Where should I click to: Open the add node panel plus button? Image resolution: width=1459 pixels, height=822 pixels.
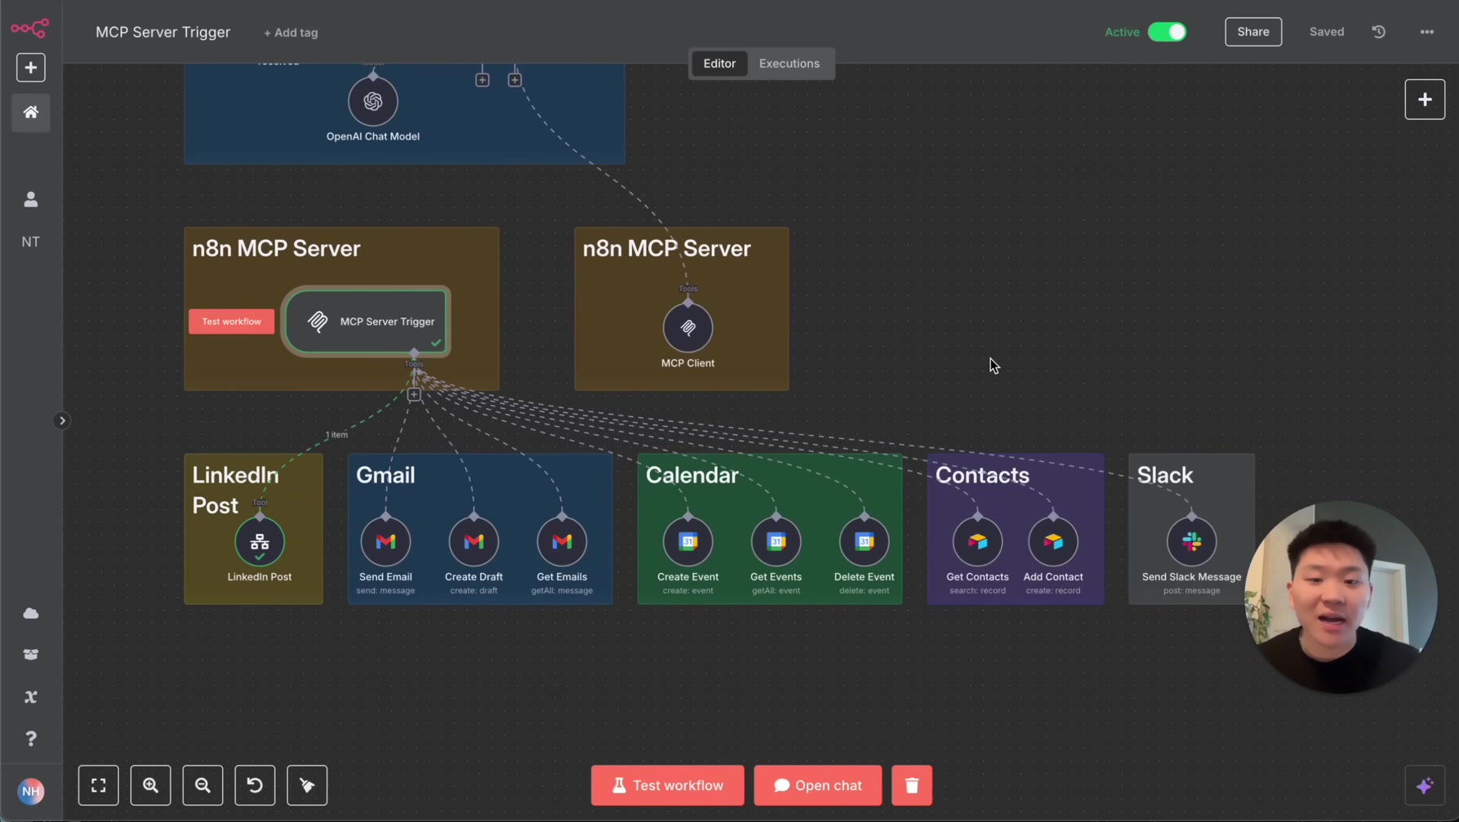(1425, 100)
